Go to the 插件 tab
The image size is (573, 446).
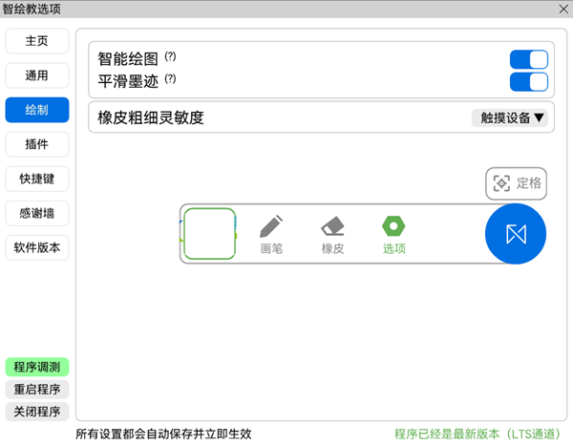[37, 144]
